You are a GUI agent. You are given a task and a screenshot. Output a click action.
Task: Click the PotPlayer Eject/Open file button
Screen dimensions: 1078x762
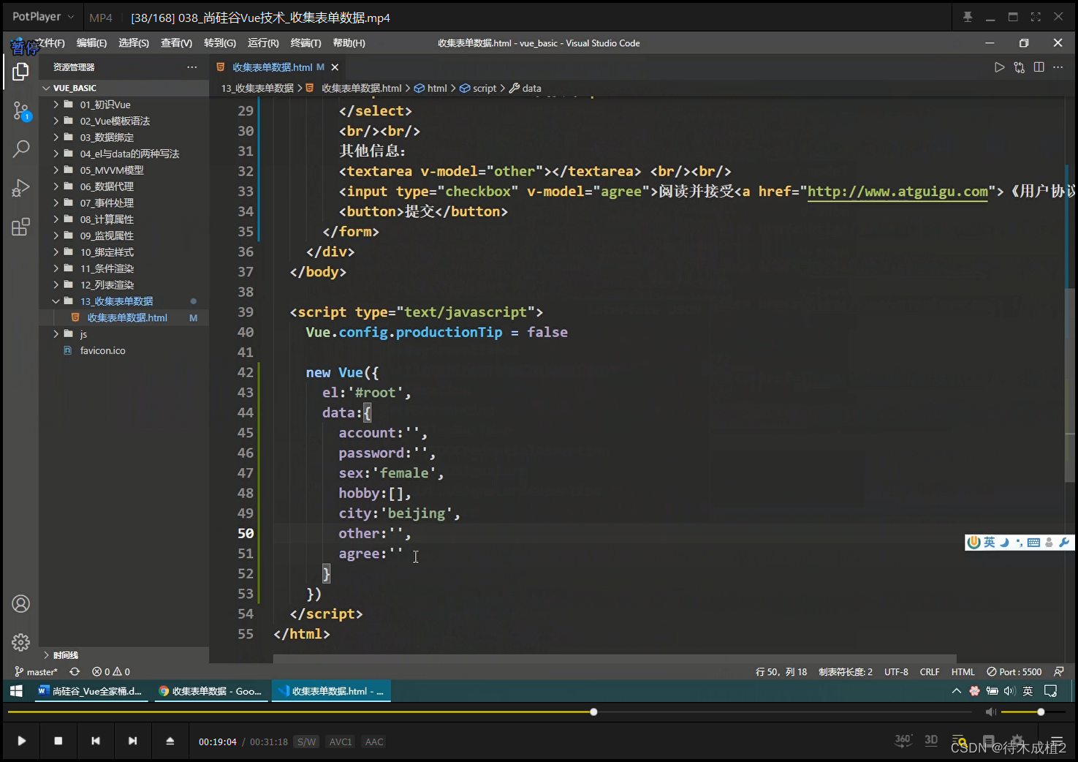170,741
